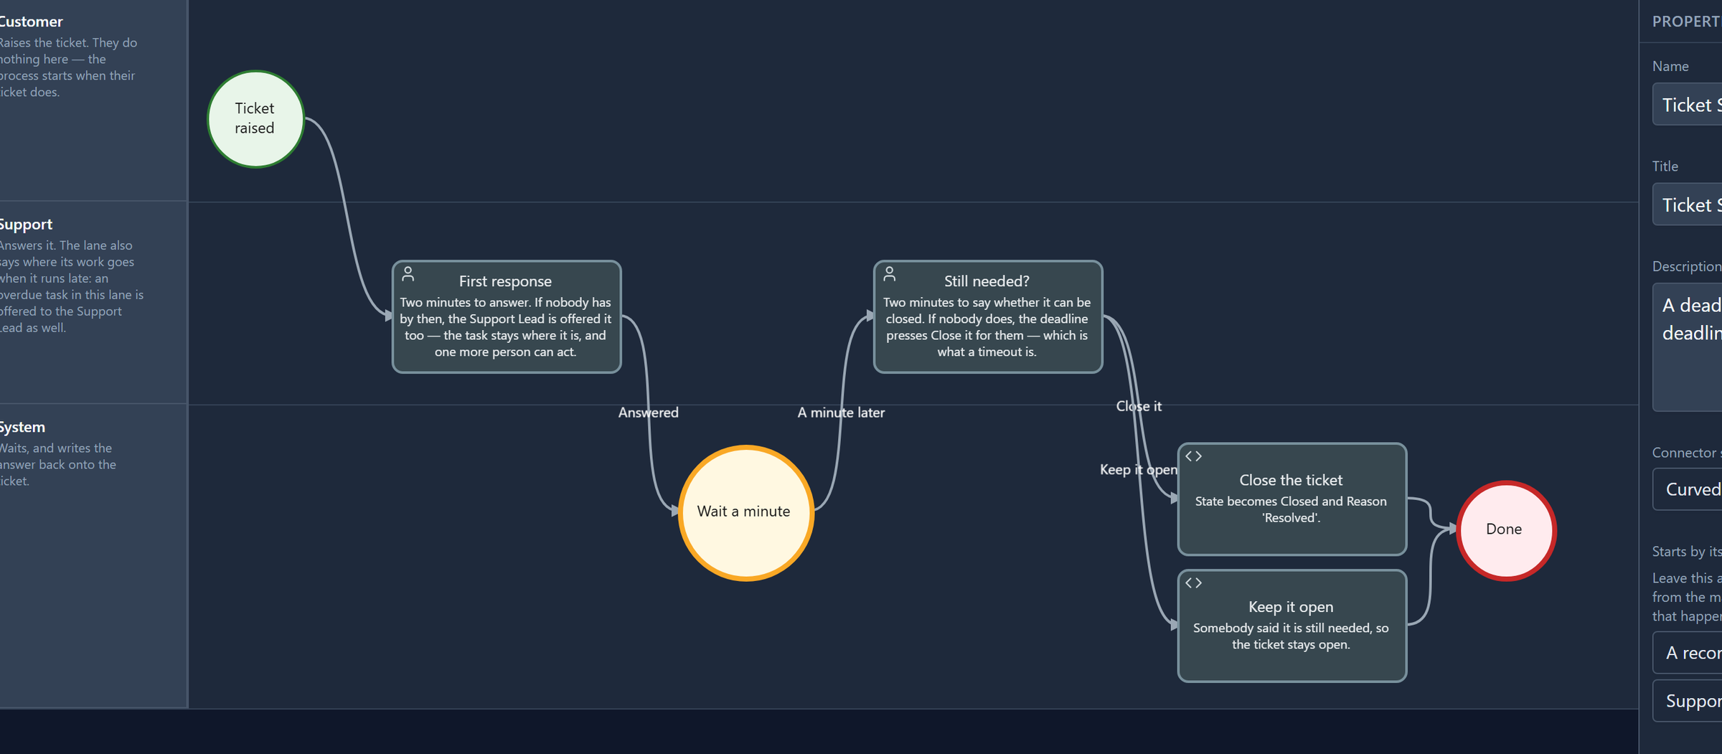The height and width of the screenshot is (754, 1722).
Task: Click the user icon on First response task
Action: pos(408,273)
